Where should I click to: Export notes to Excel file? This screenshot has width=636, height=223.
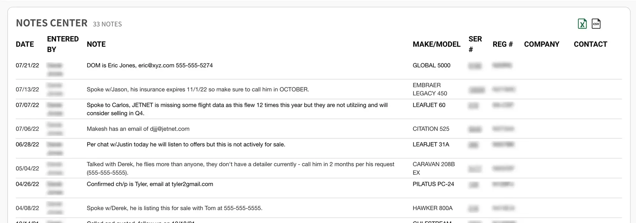point(582,24)
